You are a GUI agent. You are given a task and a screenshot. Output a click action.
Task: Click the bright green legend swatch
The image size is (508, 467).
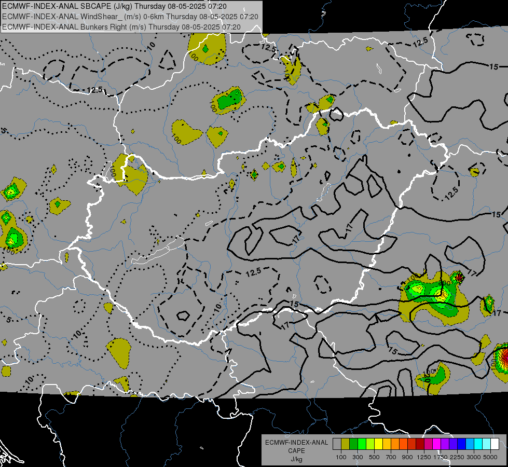pyautogui.click(x=362, y=444)
